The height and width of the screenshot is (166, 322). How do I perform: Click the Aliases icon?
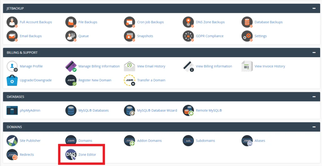247,141
